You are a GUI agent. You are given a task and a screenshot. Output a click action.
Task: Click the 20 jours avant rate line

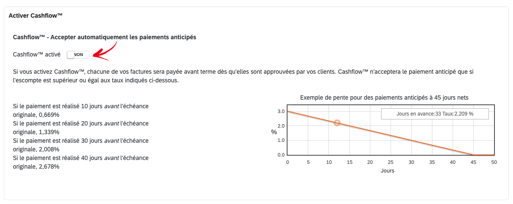coord(81,128)
